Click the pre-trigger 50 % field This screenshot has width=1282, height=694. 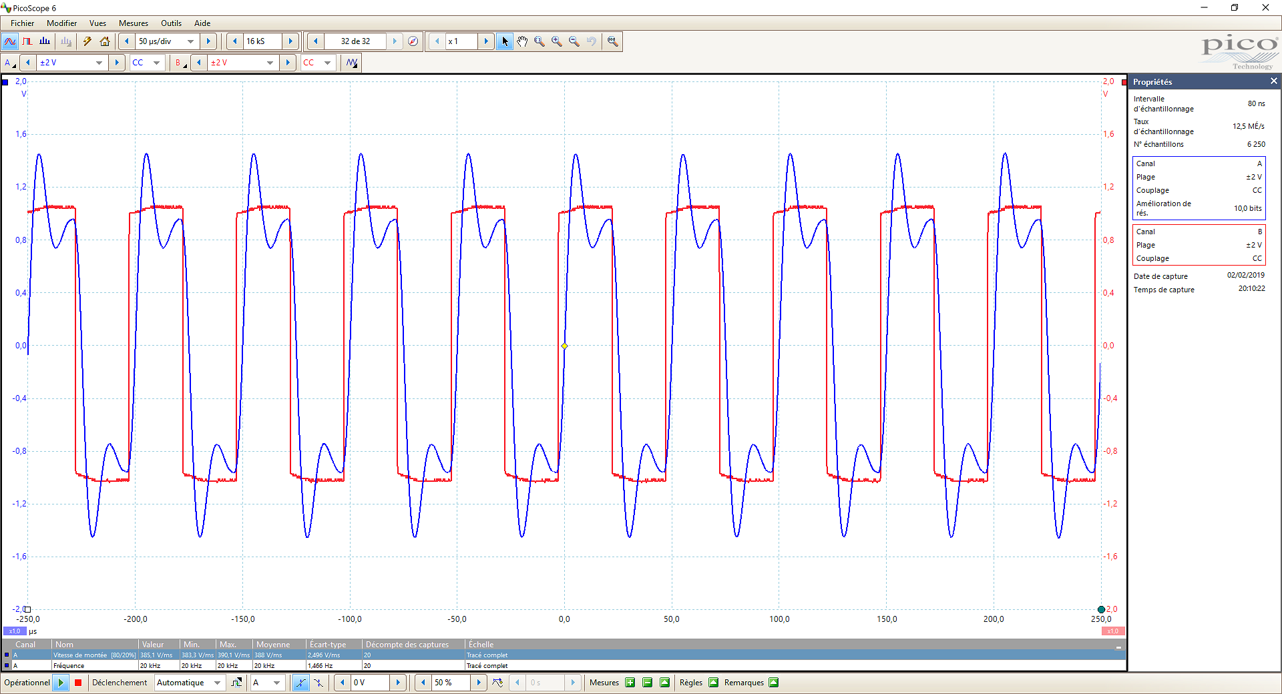click(451, 683)
